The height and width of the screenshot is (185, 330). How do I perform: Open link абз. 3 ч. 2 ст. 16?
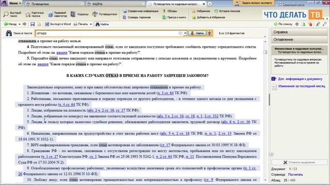point(171,116)
